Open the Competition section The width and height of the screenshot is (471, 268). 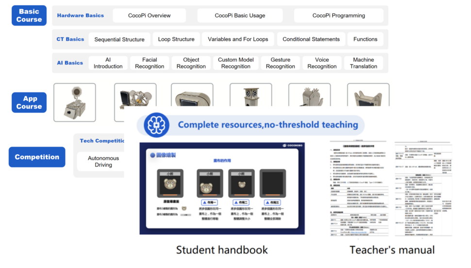[37, 157]
